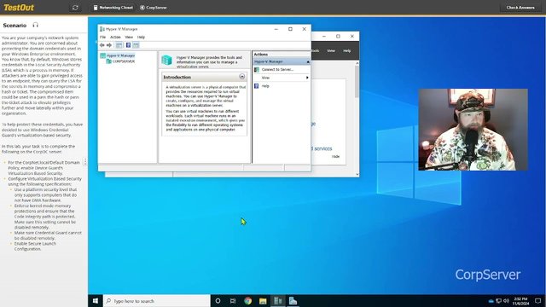Image resolution: width=546 pixels, height=307 pixels.
Task: Open the File menu in Hyper-V Manager
Action: tap(102, 38)
